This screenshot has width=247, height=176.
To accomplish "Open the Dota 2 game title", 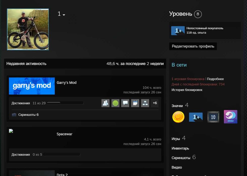I will [x=62, y=174].
